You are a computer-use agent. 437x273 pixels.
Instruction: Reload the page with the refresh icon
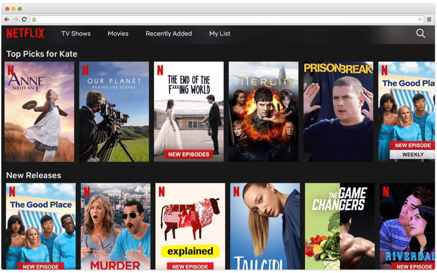tap(24, 19)
